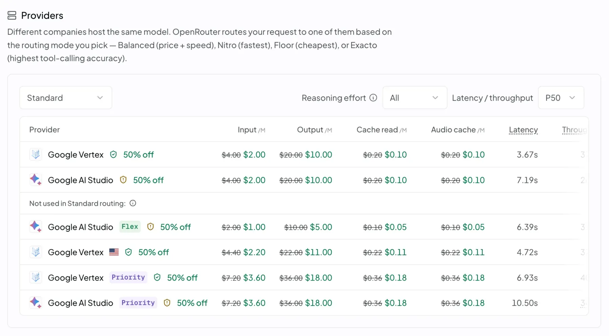Screen dimensions: 609x336
Task: Click the Google Vertex logo in the 4.72s row
Action: tap(36, 252)
